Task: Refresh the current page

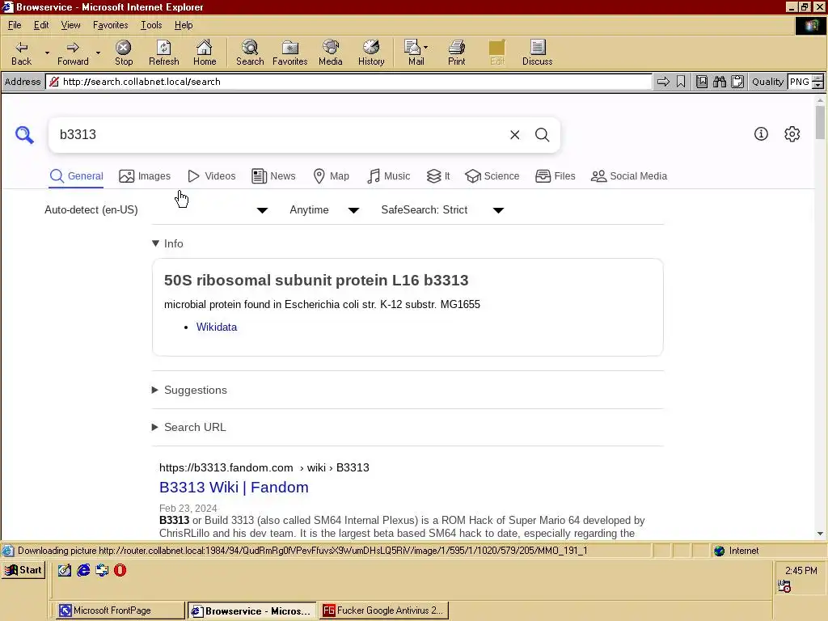Action: click(163, 53)
